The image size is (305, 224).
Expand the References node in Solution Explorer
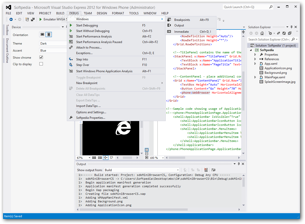coord(255,59)
